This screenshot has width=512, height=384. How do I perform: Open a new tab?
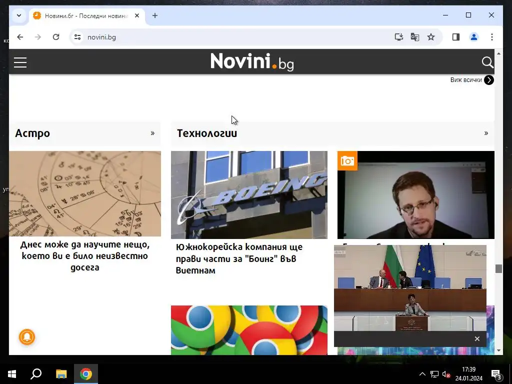click(x=155, y=15)
